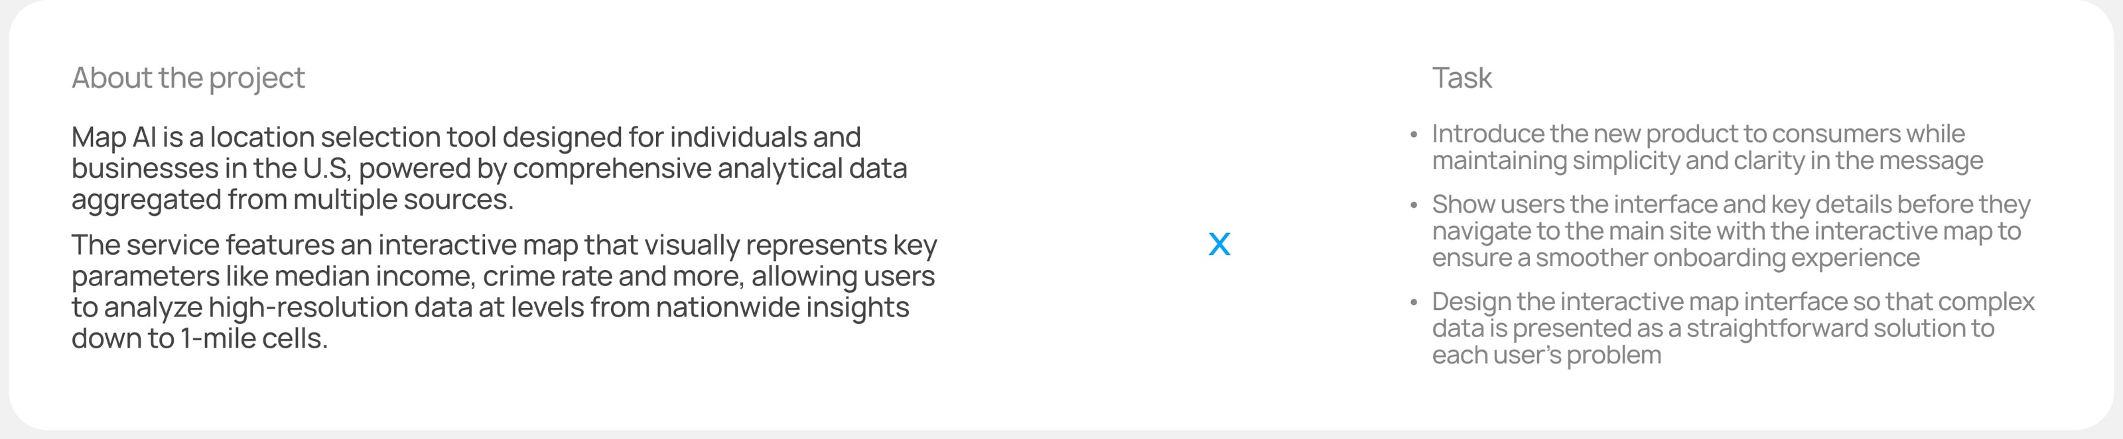
Task: Click the phrase 'nationwide insights'
Action: coord(782,307)
